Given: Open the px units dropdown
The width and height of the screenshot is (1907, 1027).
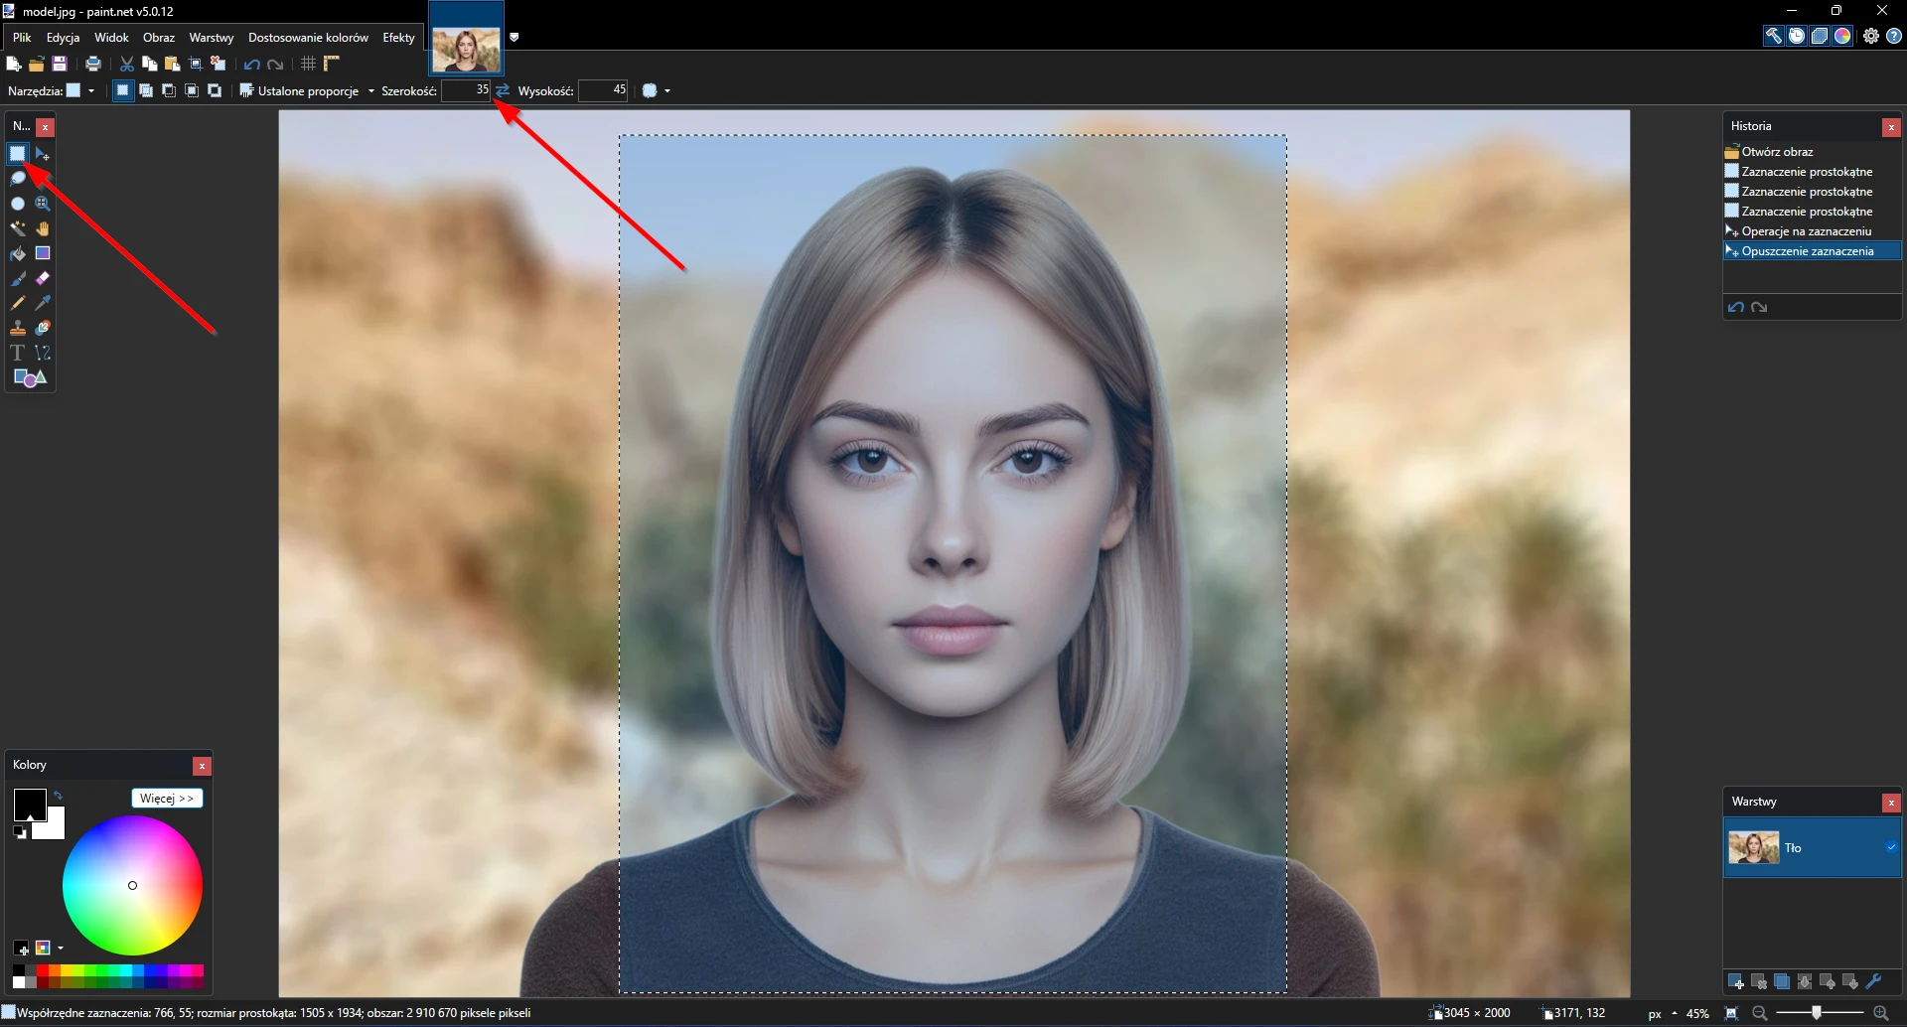Looking at the screenshot, I should coord(1663,1014).
